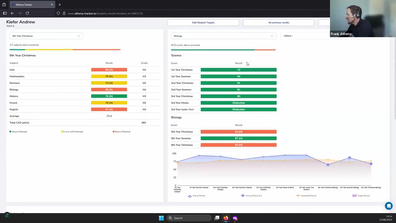Screen dimensions: 396x223
Task: Click the browser address bar URL
Action: point(105,13)
